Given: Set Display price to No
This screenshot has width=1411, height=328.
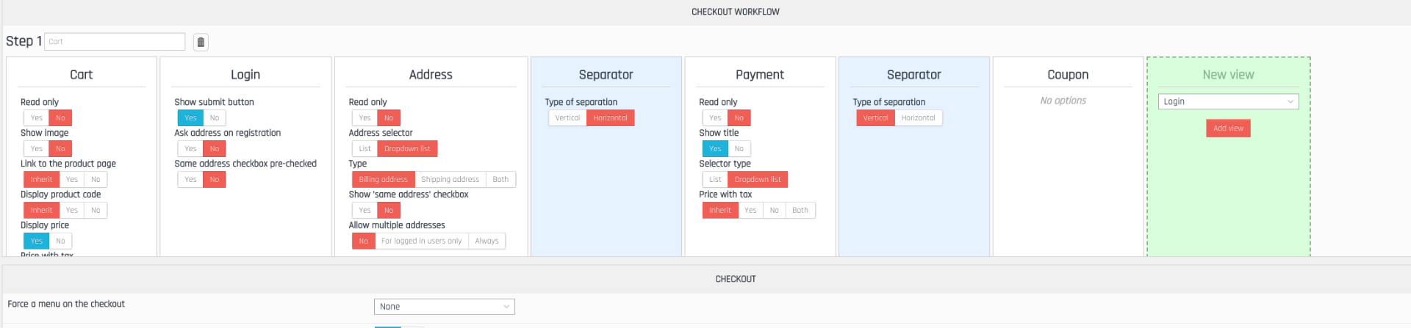Looking at the screenshot, I should pos(60,241).
